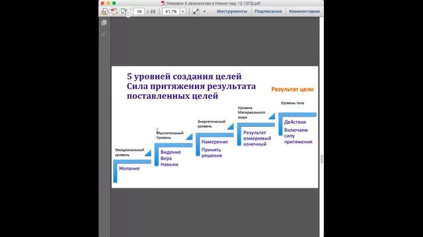
Task: Click the word "Намерение" on the slide
Action: (x=214, y=142)
